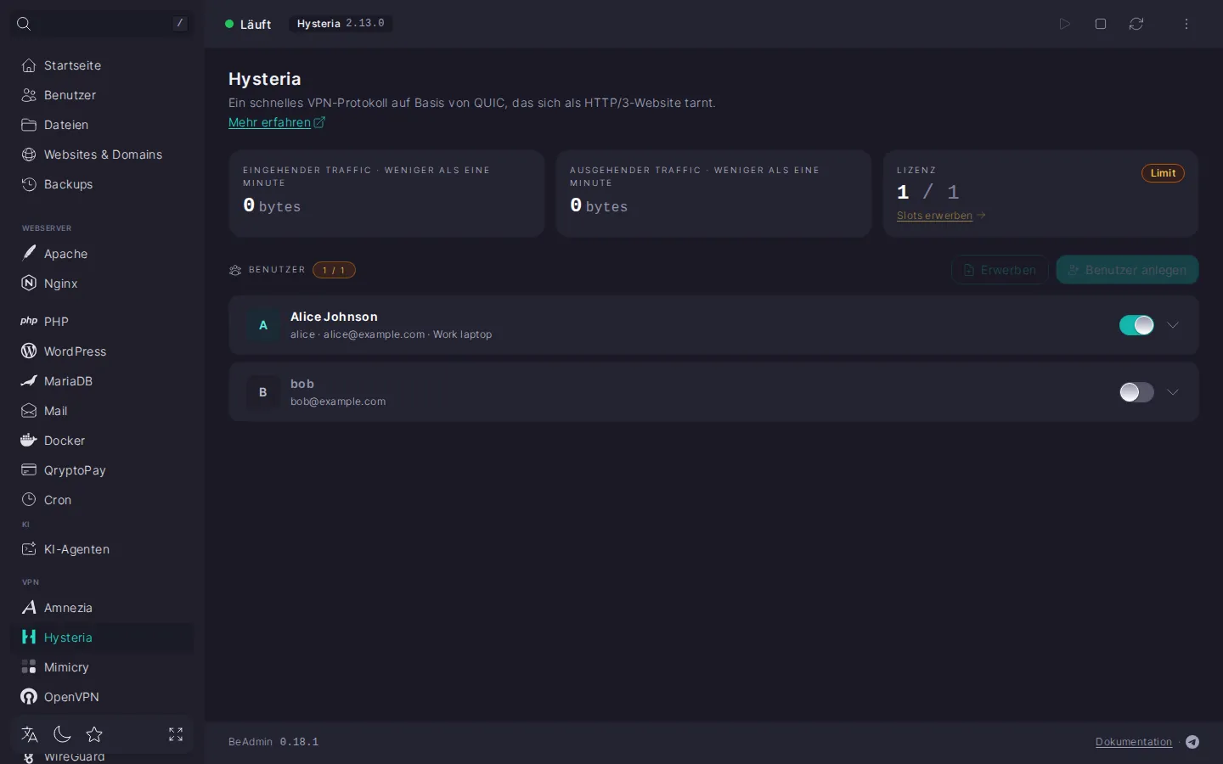1223x764 pixels.
Task: Open Backups in the sidebar
Action: pyautogui.click(x=102, y=184)
